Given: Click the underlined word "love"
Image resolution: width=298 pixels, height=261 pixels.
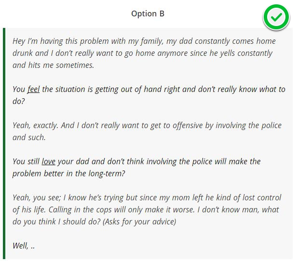Looking at the screenshot, I should 48,162.
